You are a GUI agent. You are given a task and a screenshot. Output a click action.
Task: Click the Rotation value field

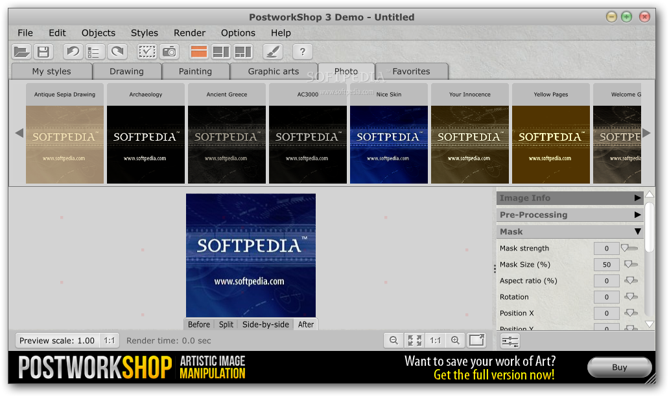pyautogui.click(x=606, y=297)
